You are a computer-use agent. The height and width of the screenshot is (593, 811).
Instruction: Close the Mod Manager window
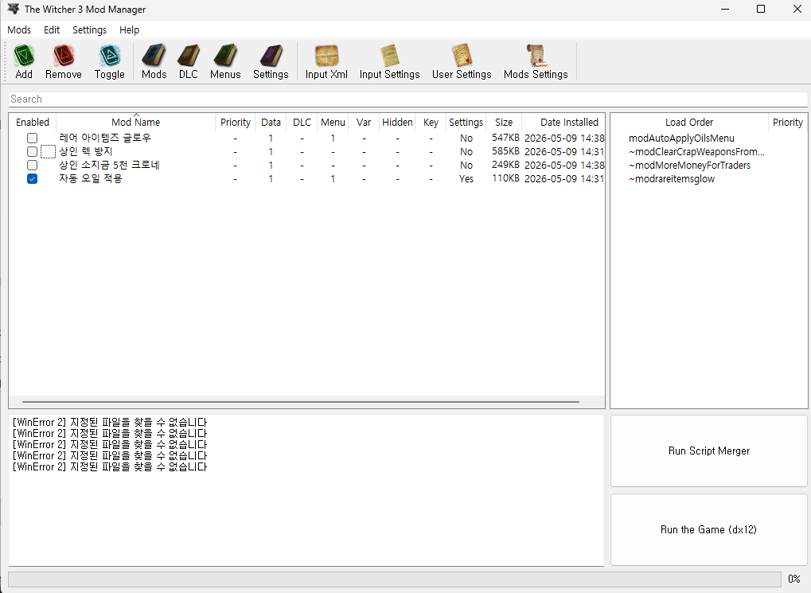[797, 9]
